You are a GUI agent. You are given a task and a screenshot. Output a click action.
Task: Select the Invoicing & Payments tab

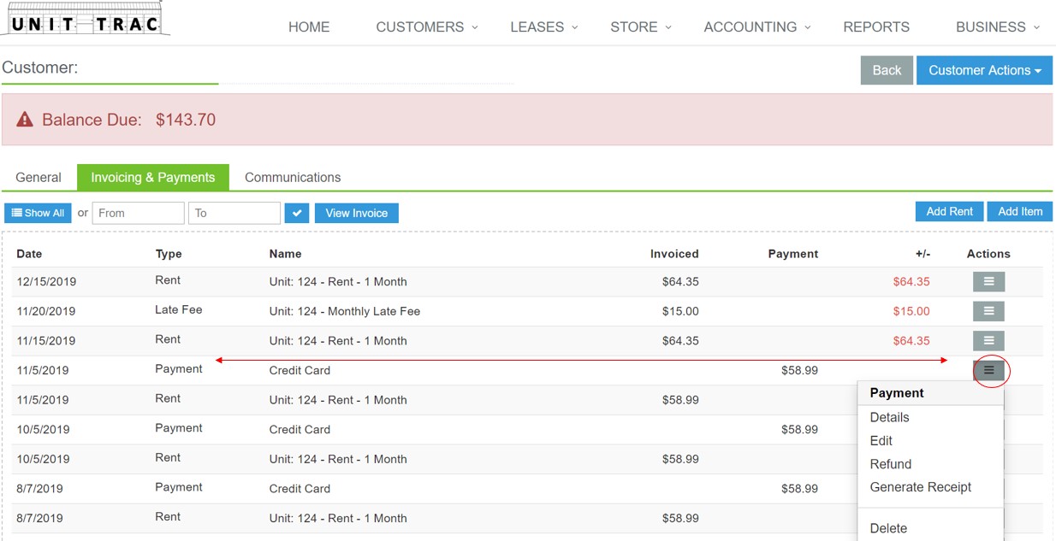(153, 178)
